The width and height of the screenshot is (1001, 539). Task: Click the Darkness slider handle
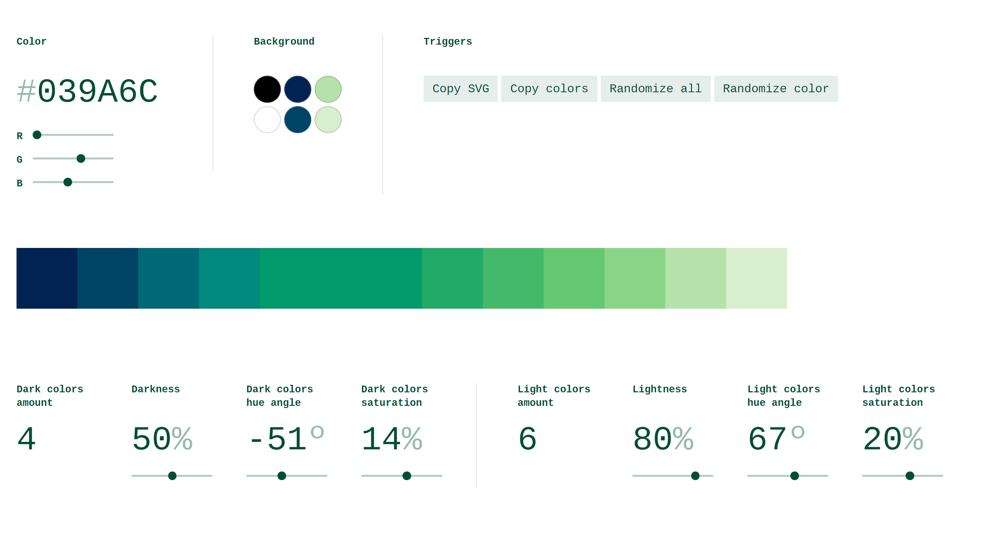[172, 476]
